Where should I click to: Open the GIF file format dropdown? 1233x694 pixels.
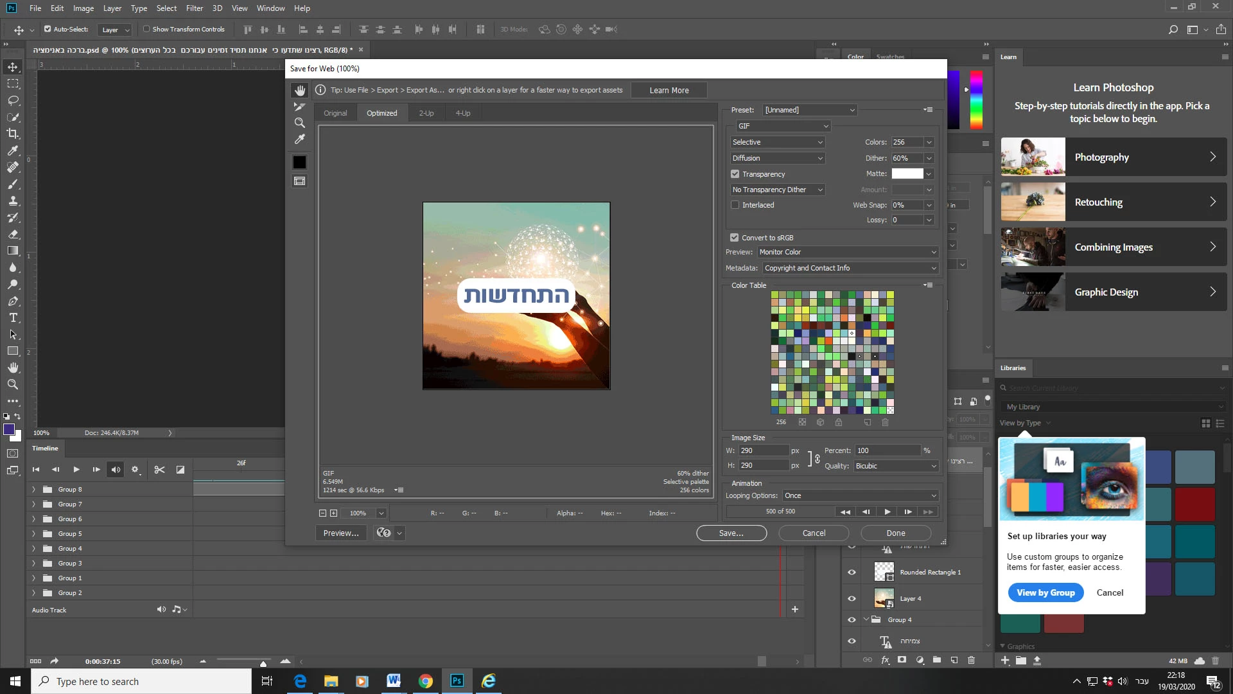783,126
